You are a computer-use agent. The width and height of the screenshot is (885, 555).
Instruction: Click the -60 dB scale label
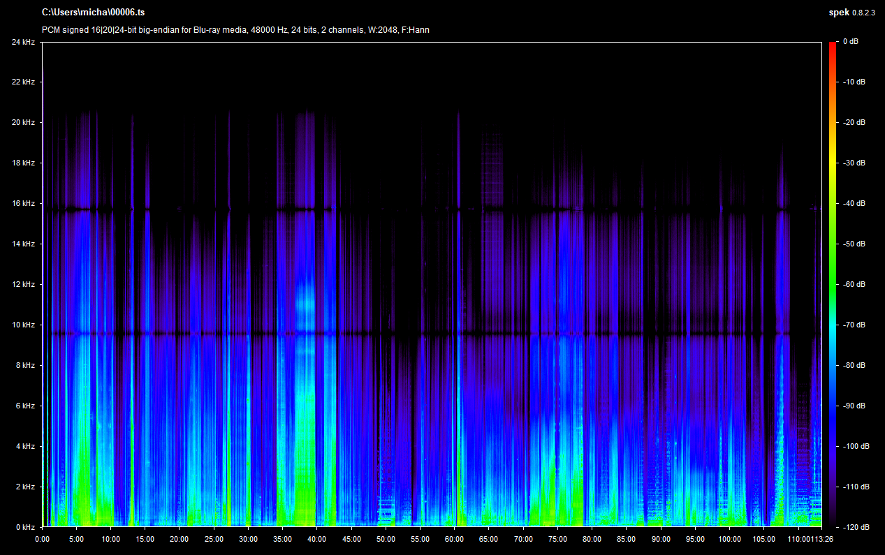(854, 284)
